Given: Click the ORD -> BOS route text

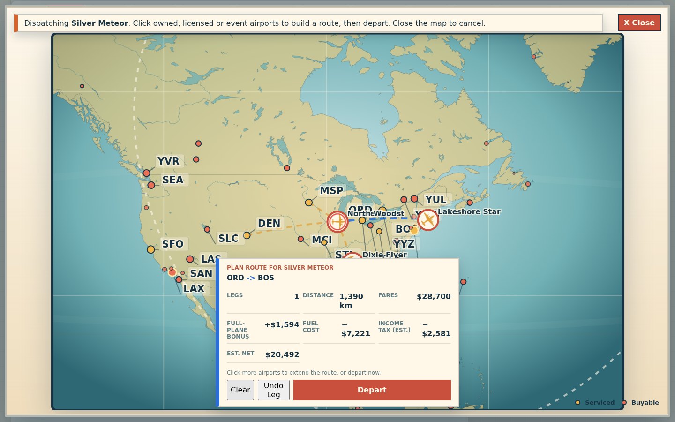Looking at the screenshot, I should 250,278.
